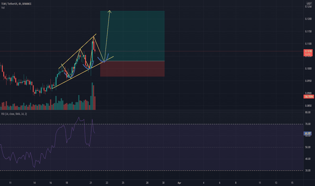Click the 70.00 RSI axis label
This screenshot has height=186, width=315.
(x=308, y=124)
